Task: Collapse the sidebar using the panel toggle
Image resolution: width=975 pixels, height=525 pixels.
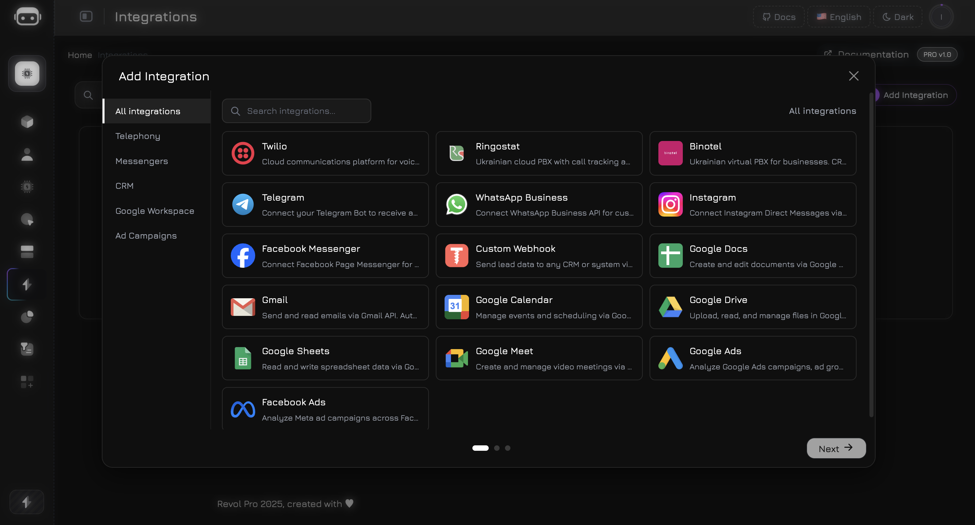Action: tap(86, 16)
